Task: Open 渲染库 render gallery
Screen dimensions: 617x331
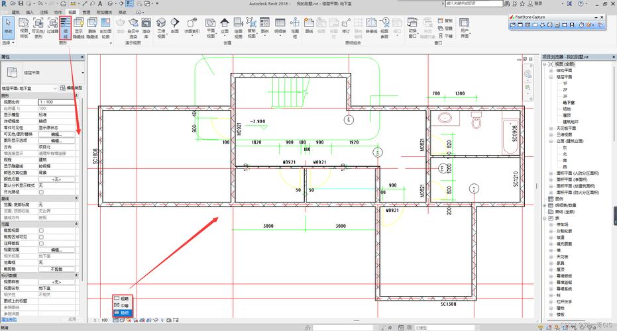Action: [146, 28]
